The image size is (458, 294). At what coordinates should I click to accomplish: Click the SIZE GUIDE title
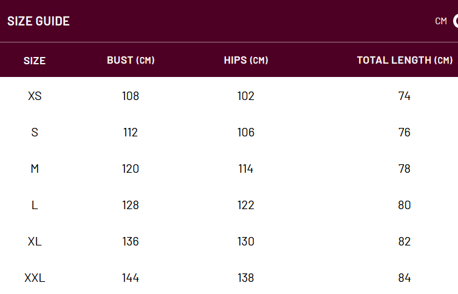pos(38,21)
